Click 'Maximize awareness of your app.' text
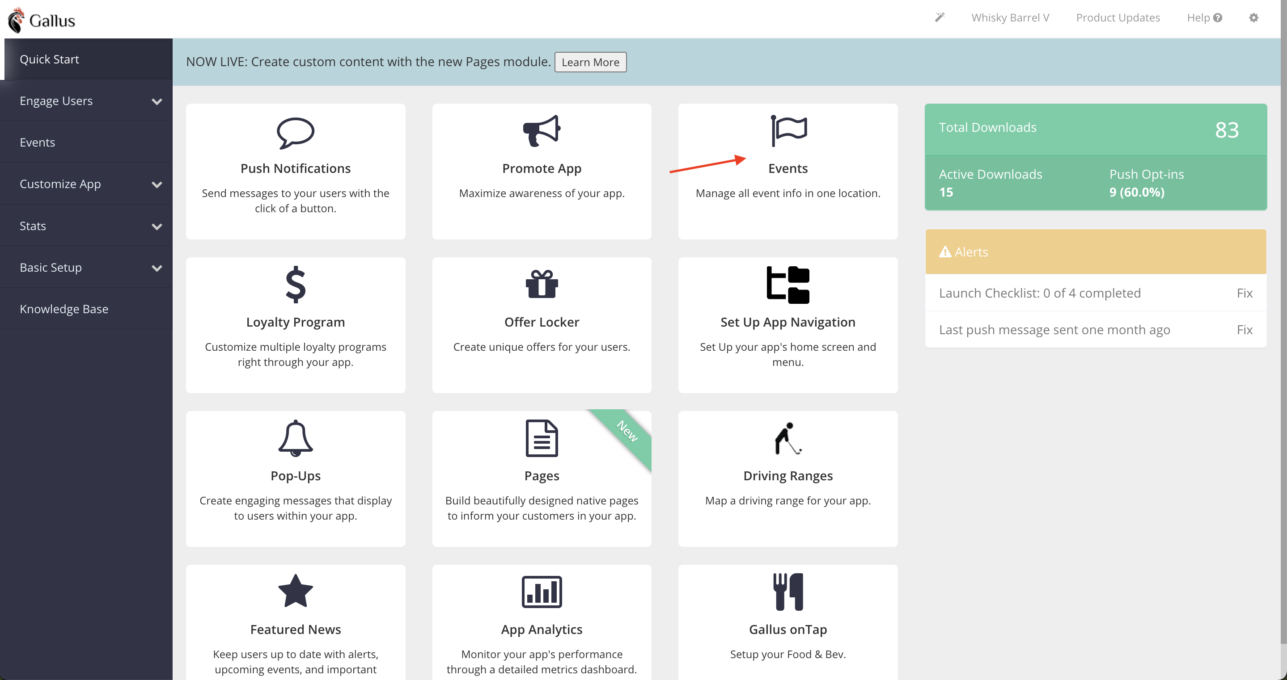 (542, 193)
